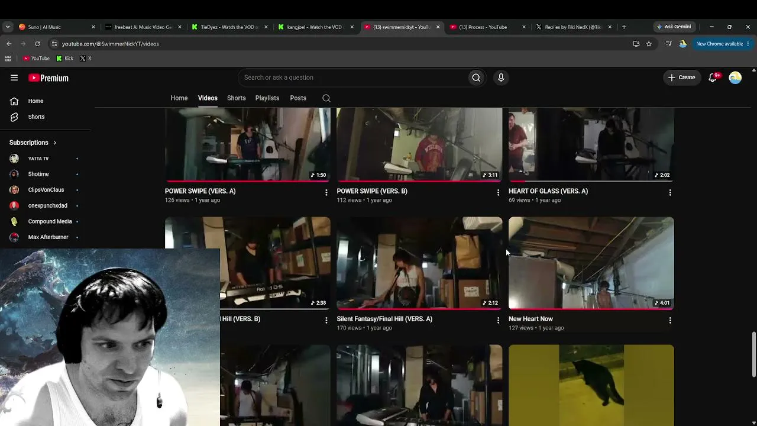Select the channel Videos tab

tap(208, 98)
